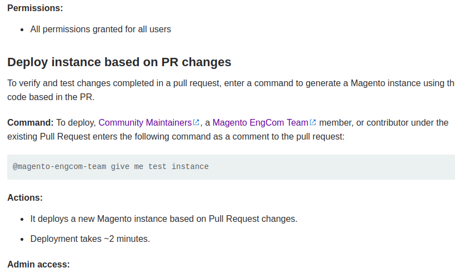Screen dimensions: 455x268
Task: Click the bold "Permissions:" label
Action: click(x=35, y=8)
